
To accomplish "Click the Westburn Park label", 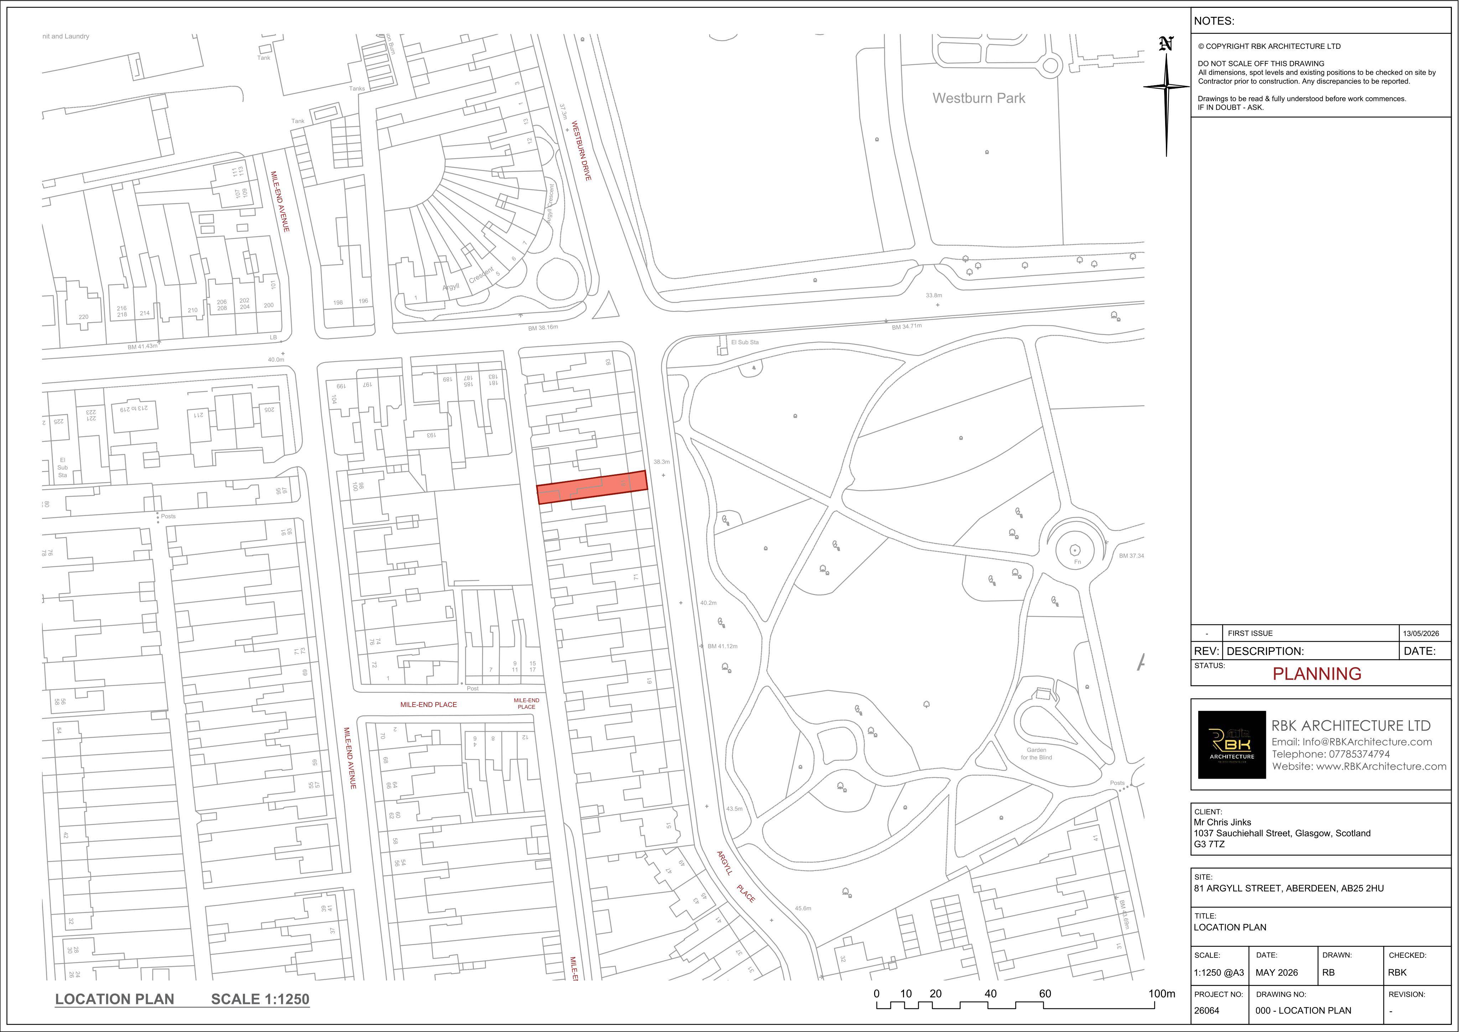I will coord(978,98).
